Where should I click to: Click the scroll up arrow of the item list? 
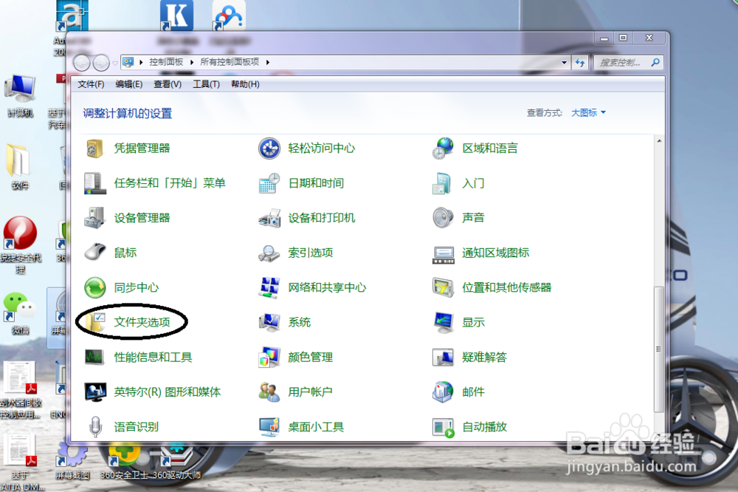tap(659, 141)
